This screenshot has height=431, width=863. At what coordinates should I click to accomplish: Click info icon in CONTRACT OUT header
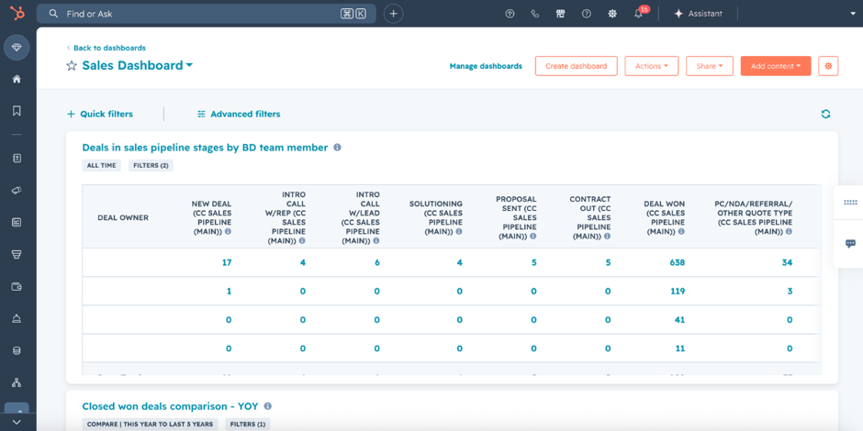pos(607,237)
